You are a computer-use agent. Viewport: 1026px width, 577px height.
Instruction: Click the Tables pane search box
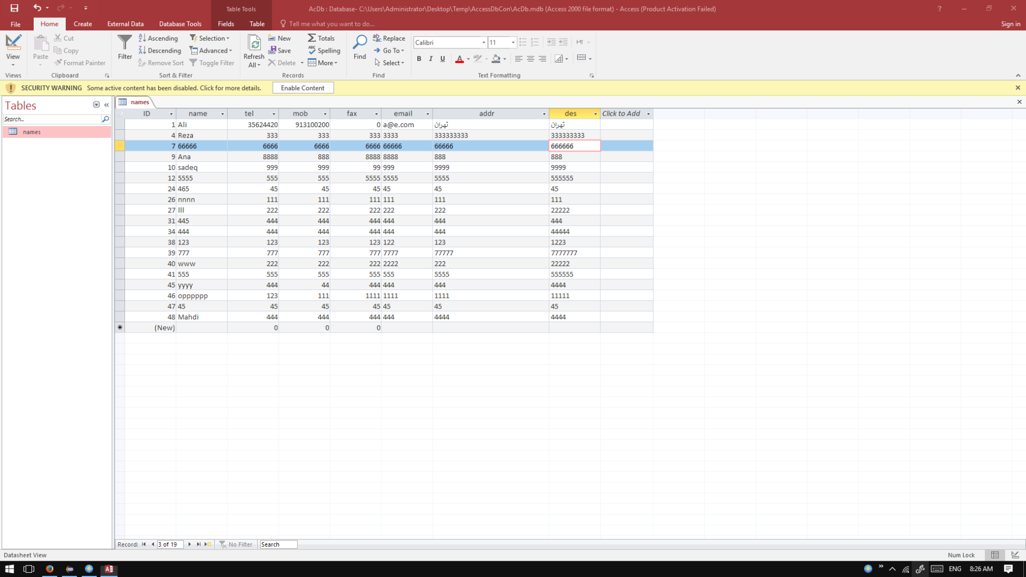(x=52, y=119)
